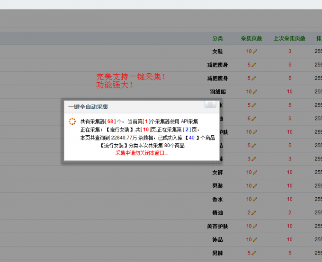
Task: Click 采集页数 value 10 in 男装 row
Action: pyautogui.click(x=249, y=186)
